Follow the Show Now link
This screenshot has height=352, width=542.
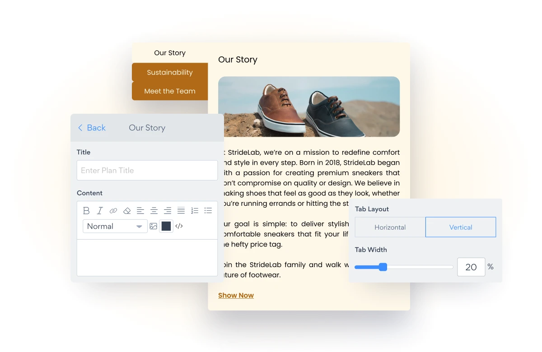pyautogui.click(x=236, y=296)
